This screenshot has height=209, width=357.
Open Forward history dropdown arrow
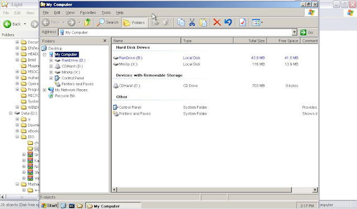[79, 22]
